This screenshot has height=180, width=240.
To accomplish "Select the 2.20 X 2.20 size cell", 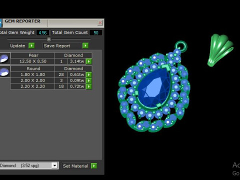I will coord(32,86).
